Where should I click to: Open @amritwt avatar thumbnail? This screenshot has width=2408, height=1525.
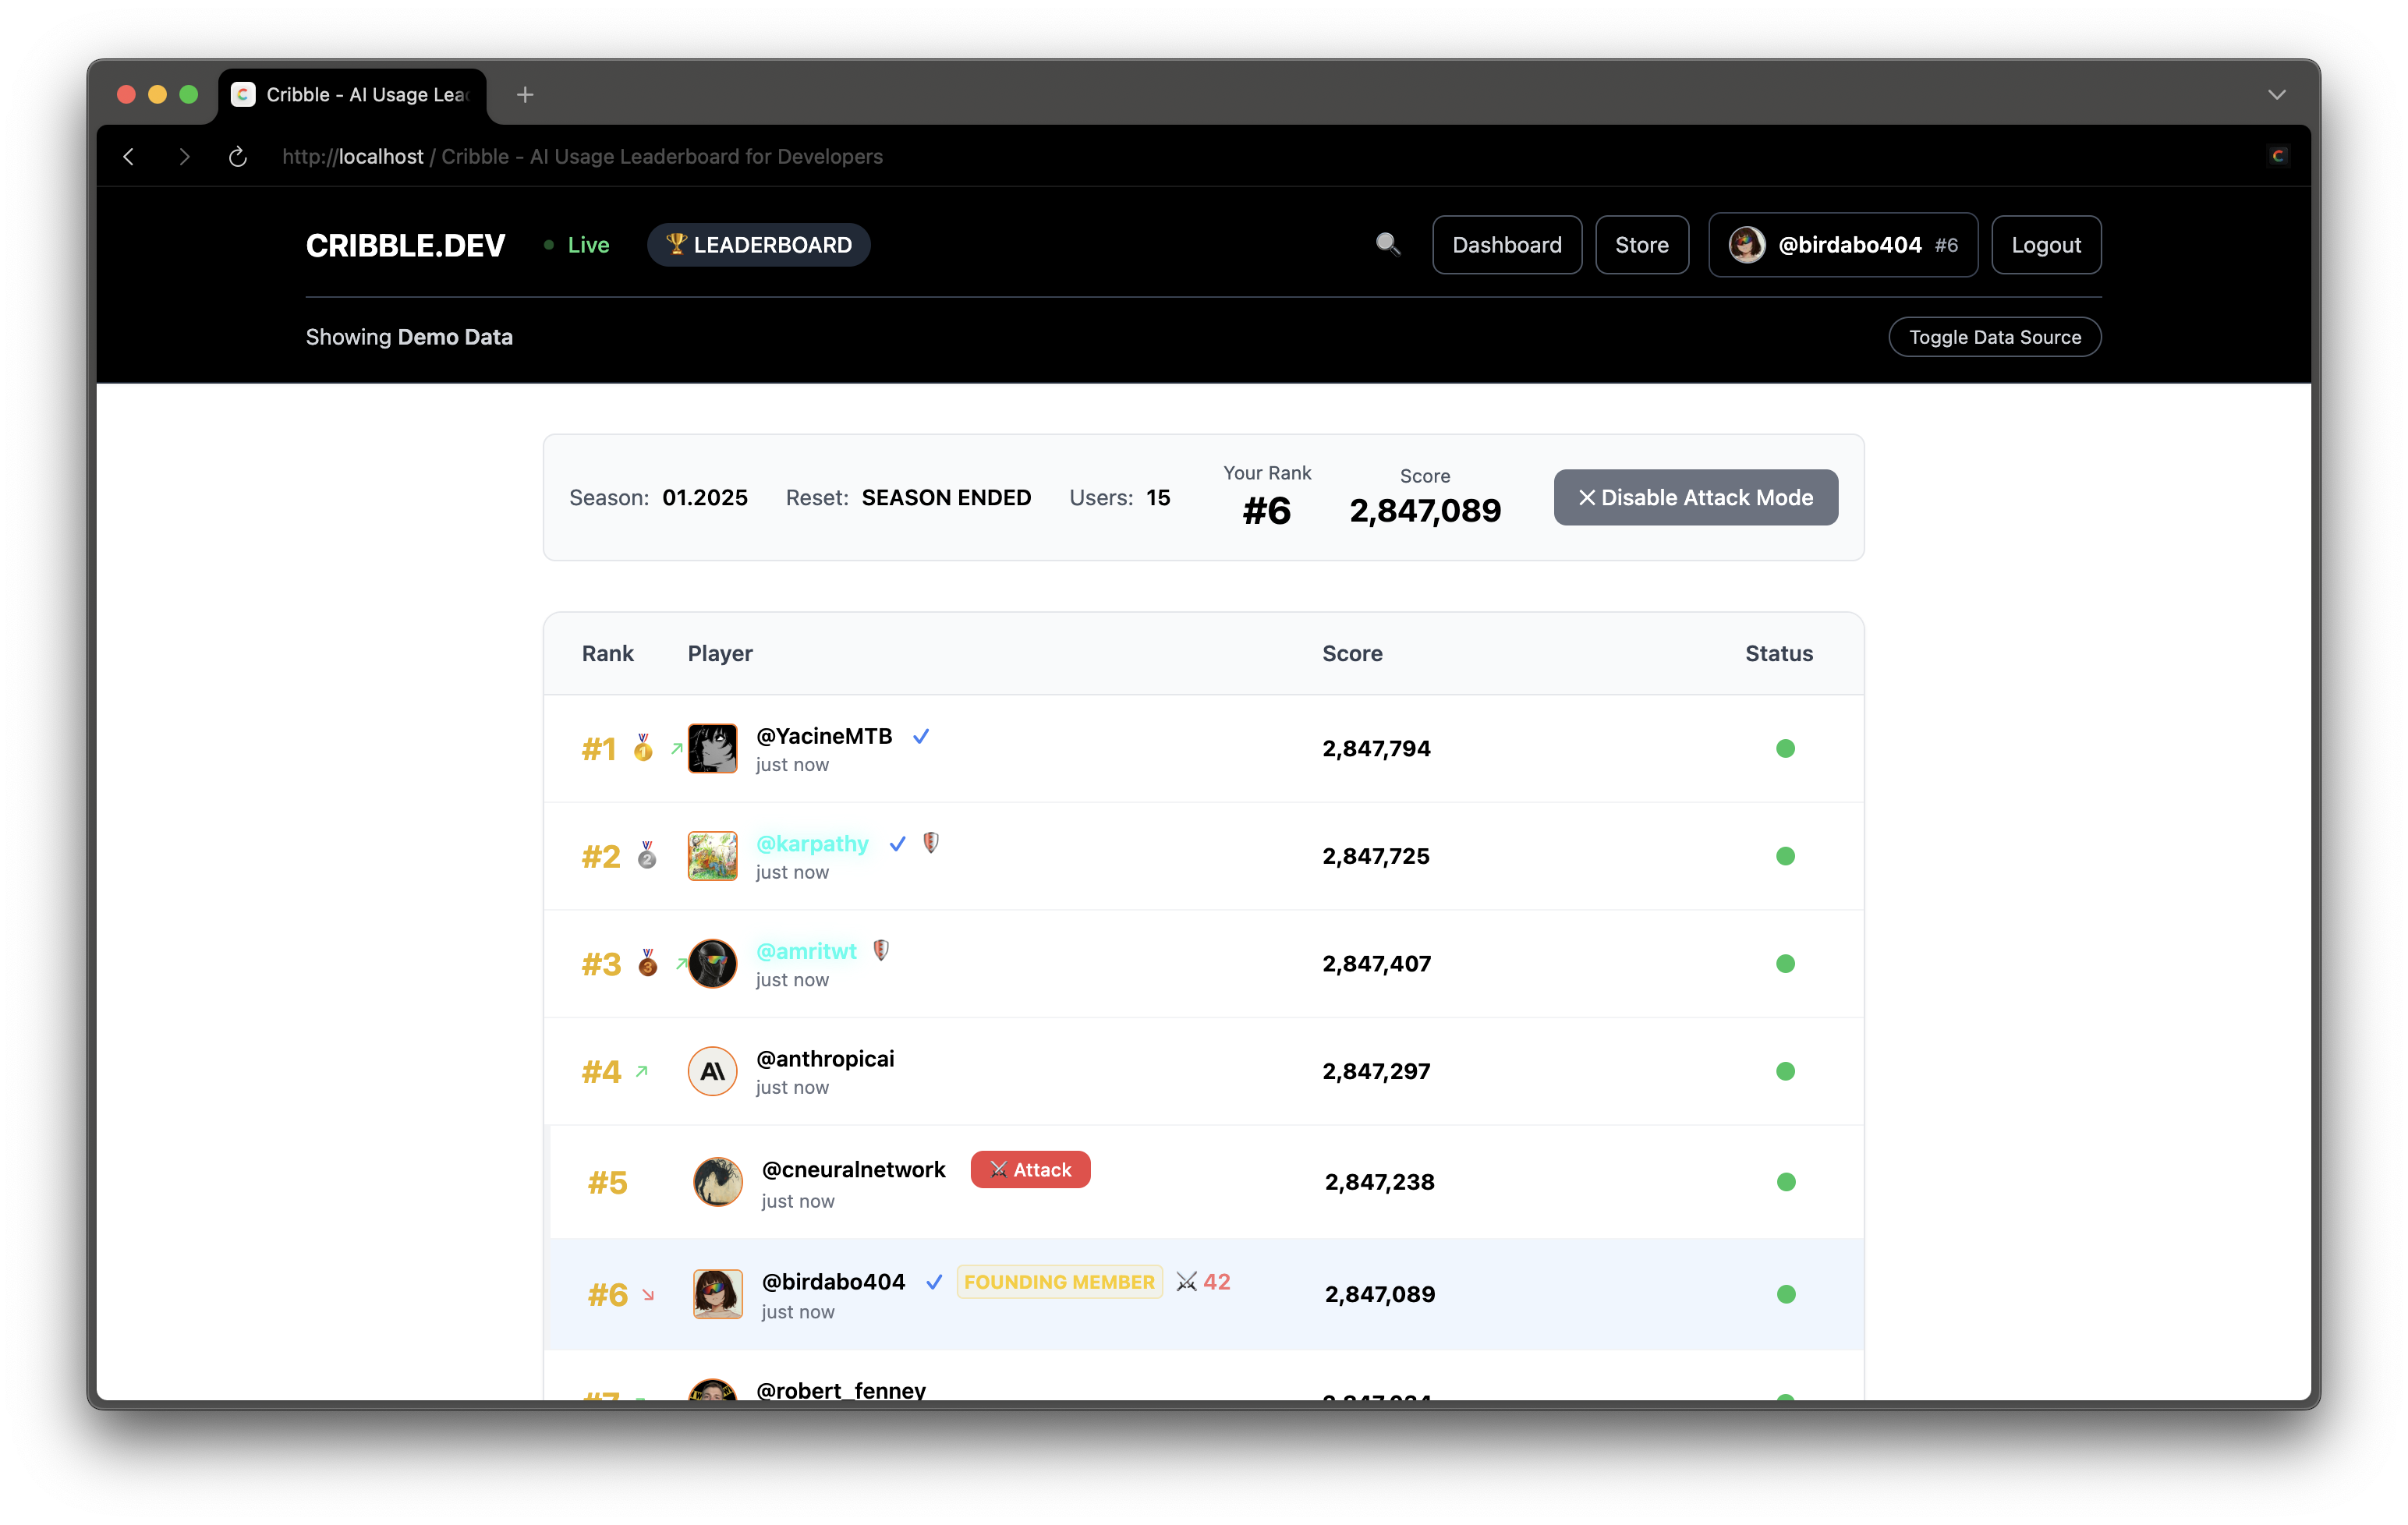point(712,963)
